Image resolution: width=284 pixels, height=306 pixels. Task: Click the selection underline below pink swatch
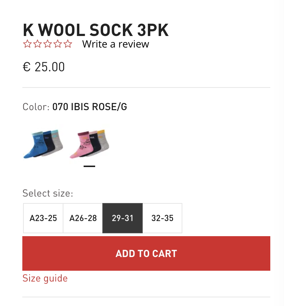[89, 166]
